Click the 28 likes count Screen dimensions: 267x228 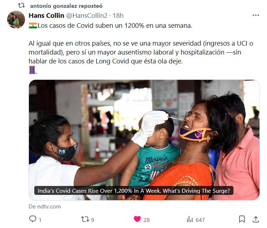pos(146,220)
